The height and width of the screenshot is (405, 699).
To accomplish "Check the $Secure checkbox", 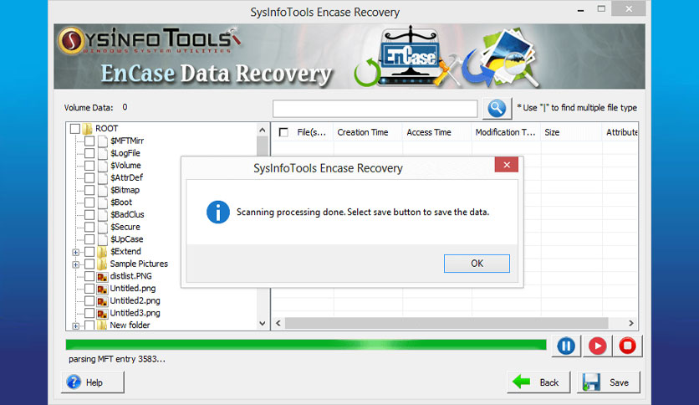I will coord(89,227).
